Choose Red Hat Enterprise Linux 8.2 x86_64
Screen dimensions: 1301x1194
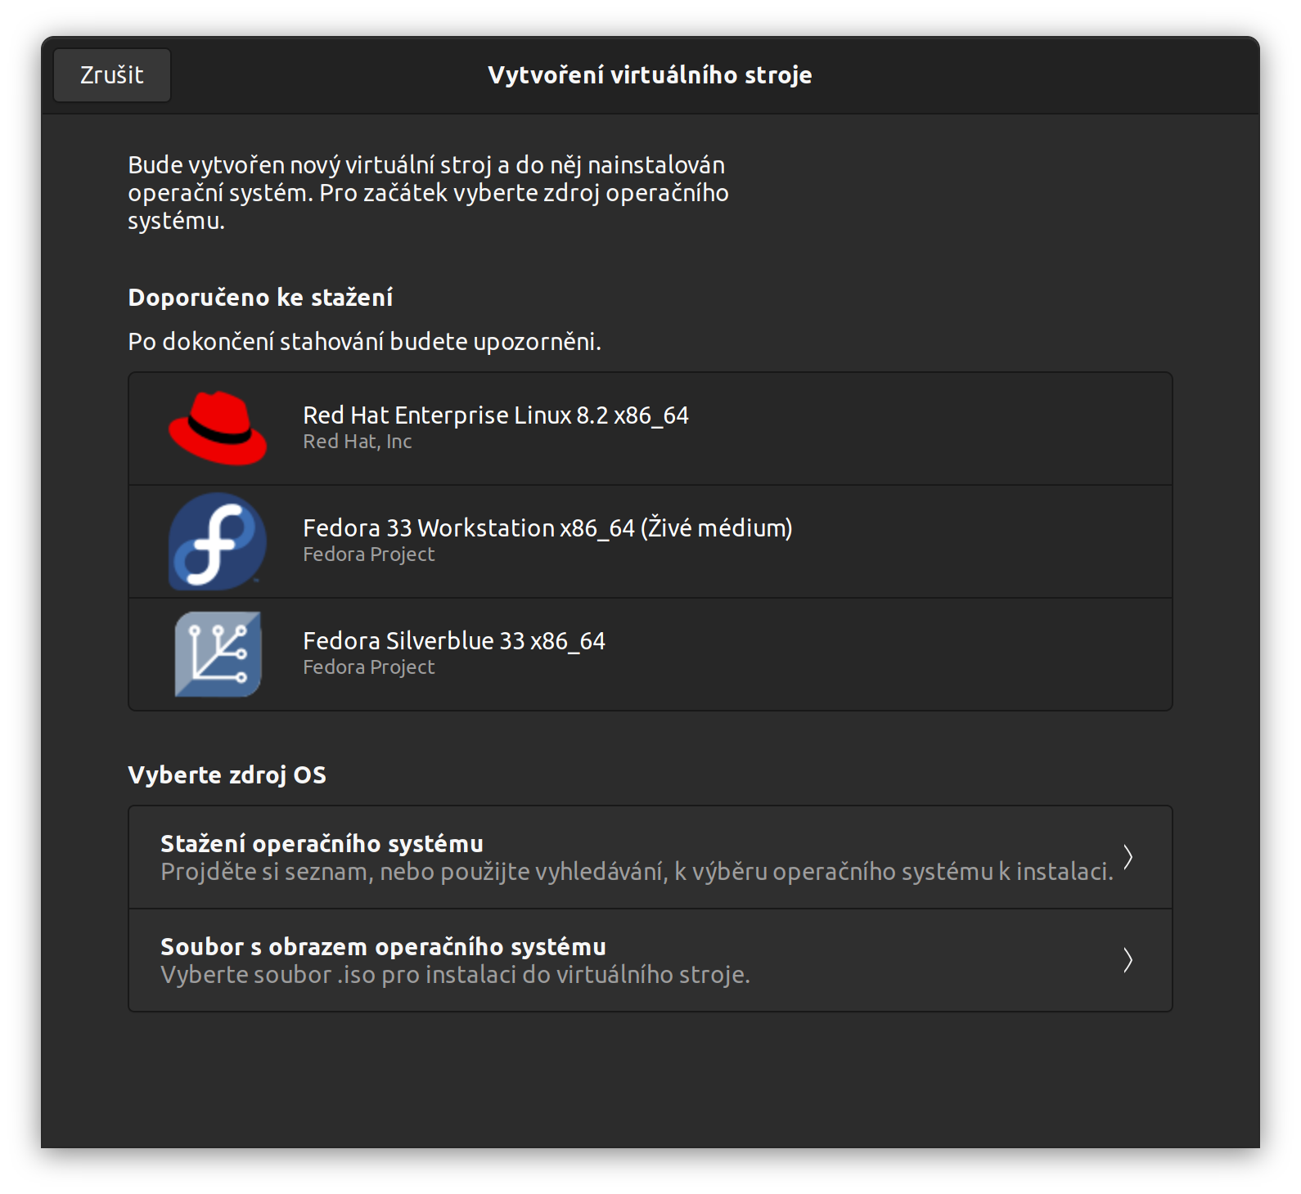(650, 429)
